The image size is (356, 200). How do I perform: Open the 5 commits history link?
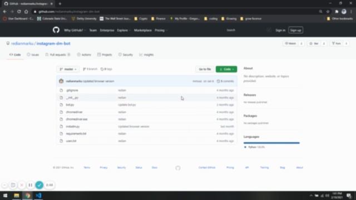coord(225,81)
